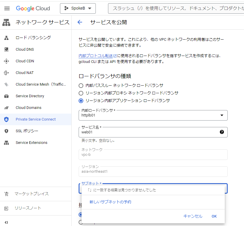Click the back arrow beside サービスを公開
This screenshot has height=226, width=244.
(x=80, y=22)
